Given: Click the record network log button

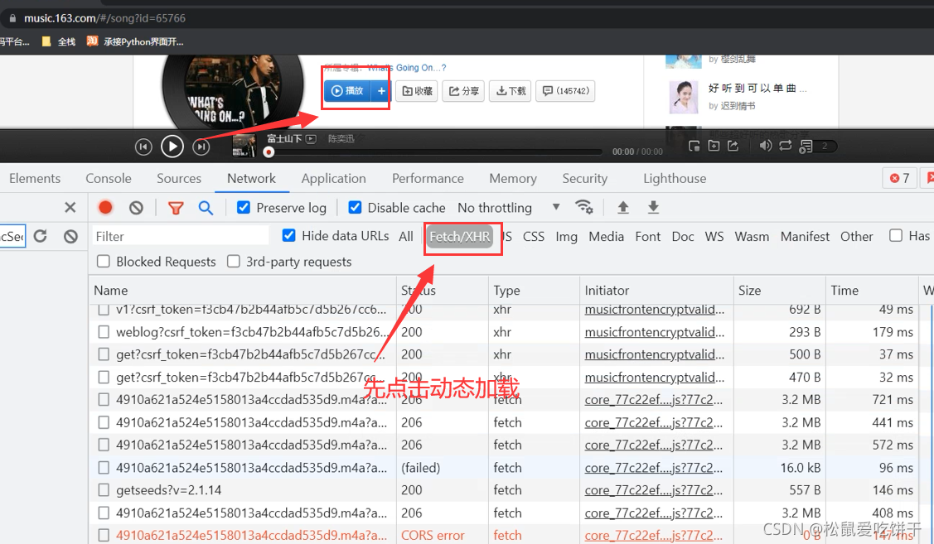Looking at the screenshot, I should (105, 207).
